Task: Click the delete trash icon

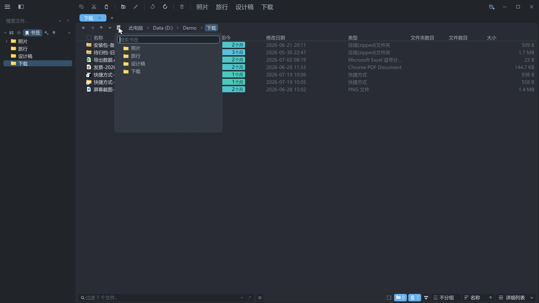Action: (182, 7)
